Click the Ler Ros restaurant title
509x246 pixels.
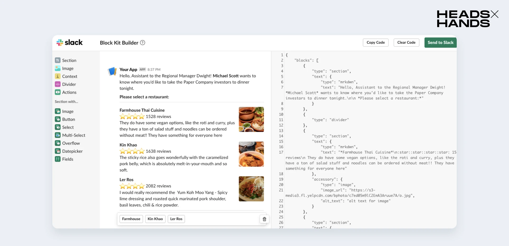coord(126,180)
